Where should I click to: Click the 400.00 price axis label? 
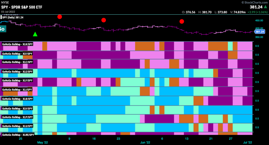(x=259, y=28)
